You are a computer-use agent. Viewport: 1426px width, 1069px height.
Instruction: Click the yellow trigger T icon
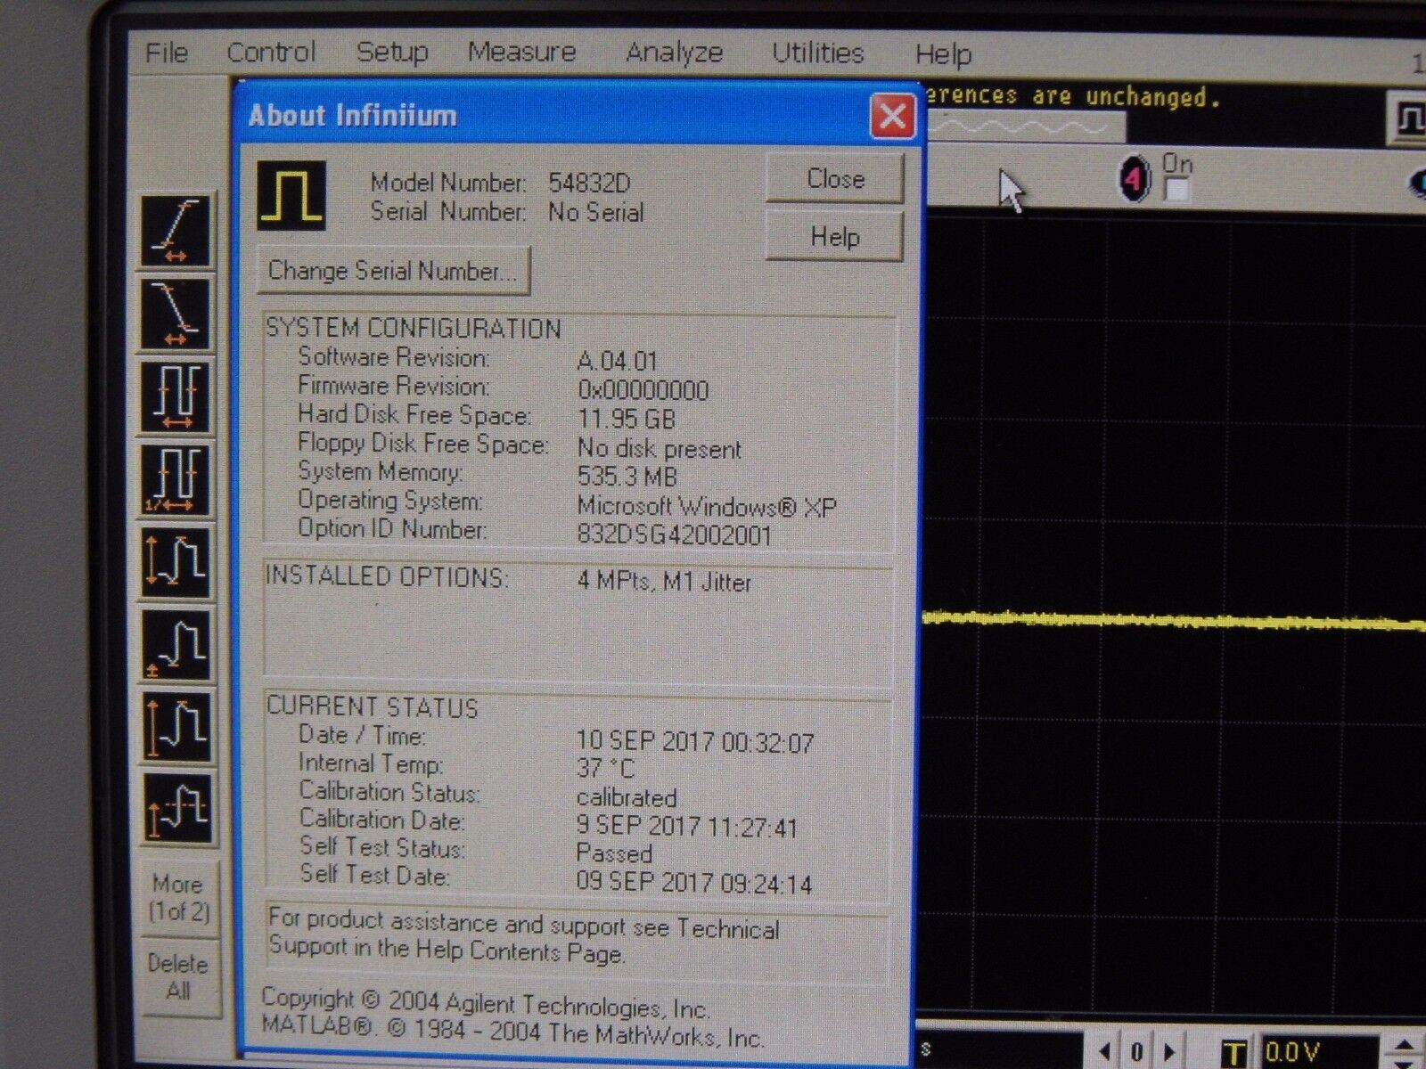[1234, 1051]
